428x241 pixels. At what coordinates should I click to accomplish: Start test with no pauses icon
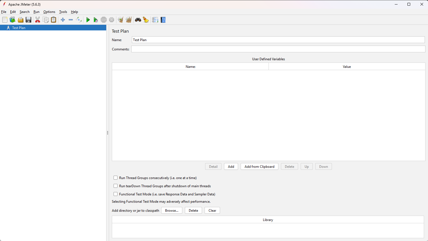point(96,20)
